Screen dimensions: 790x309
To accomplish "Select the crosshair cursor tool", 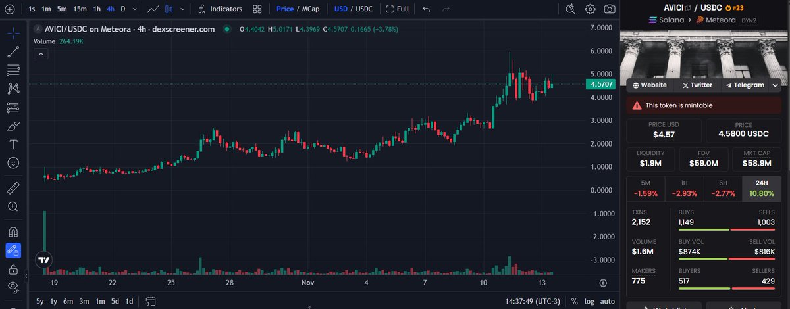I will click(x=13, y=34).
